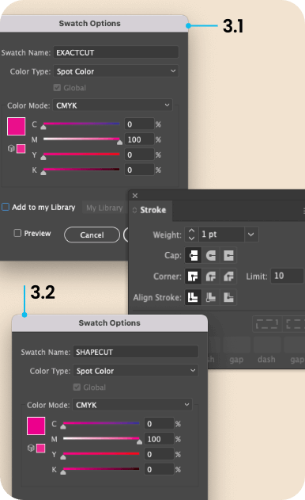Viewport: 305px width, 500px height.
Task: Enable the Add to my Library checkbox
Action: [6, 207]
